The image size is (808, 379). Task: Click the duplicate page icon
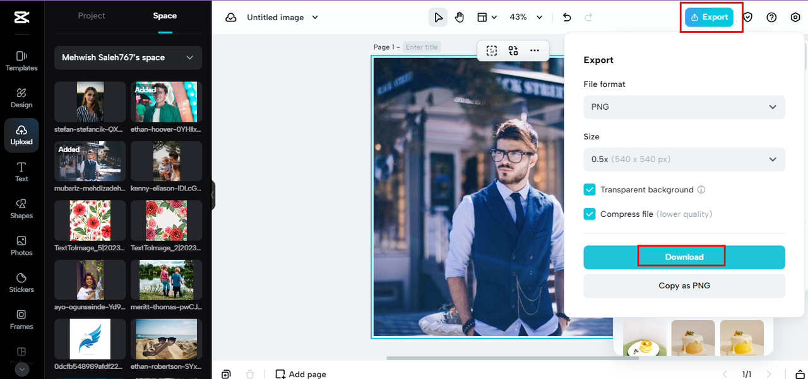point(226,374)
